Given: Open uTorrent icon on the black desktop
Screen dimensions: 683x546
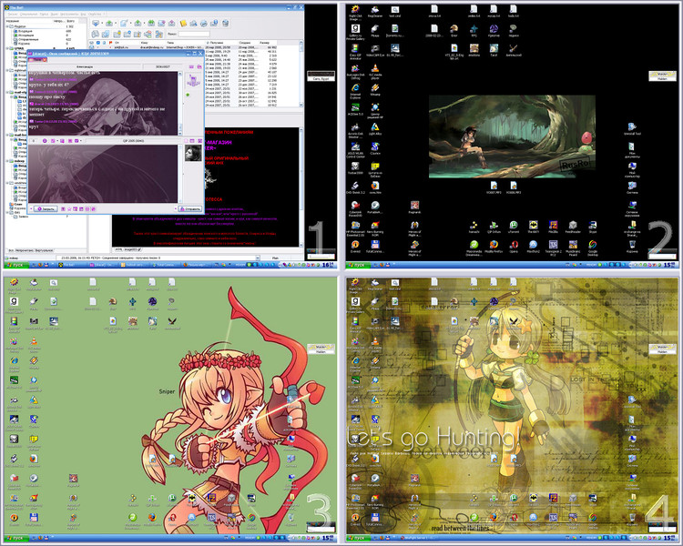Looking at the screenshot, I should pyautogui.click(x=514, y=227).
